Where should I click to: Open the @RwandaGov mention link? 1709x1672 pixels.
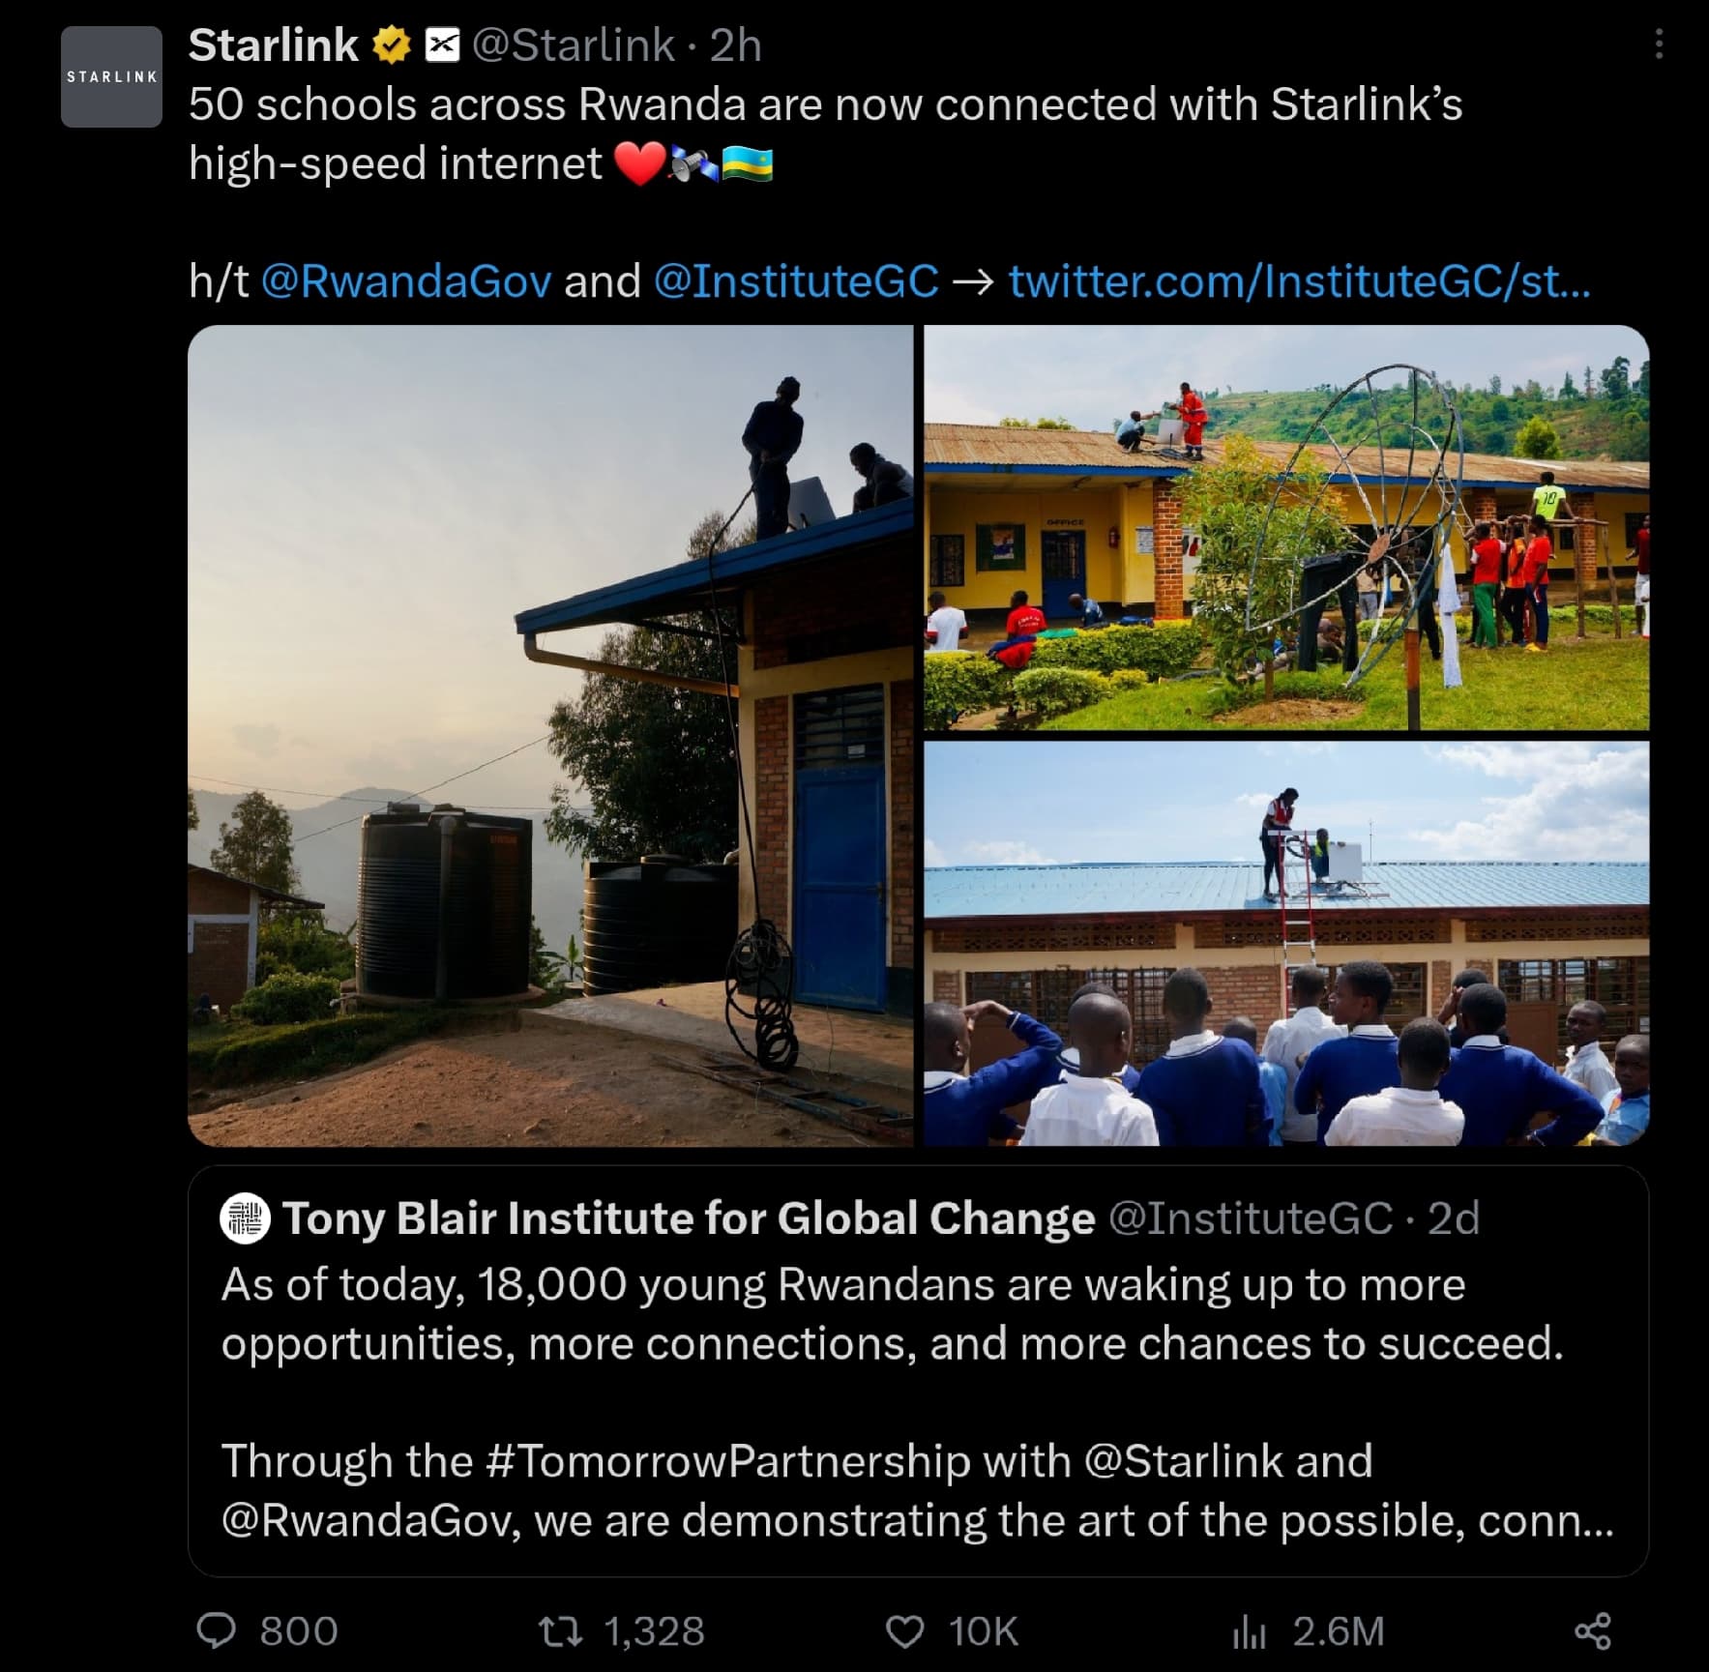point(406,281)
